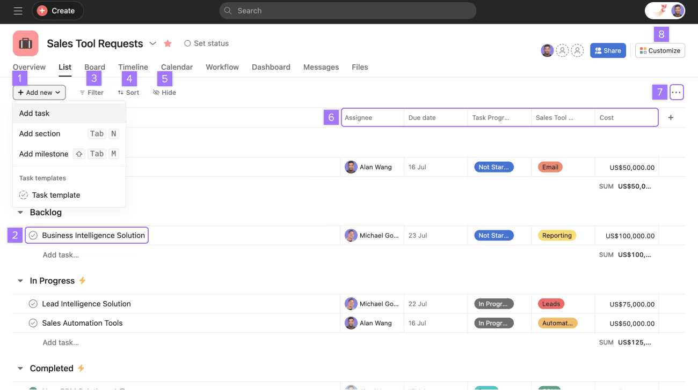Click the Search field
This screenshot has height=390, width=698.
(348, 11)
